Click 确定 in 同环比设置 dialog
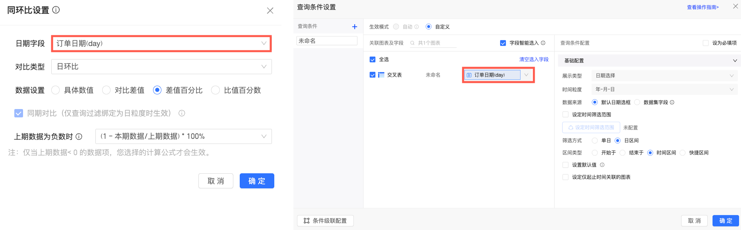The image size is (741, 230). [x=257, y=181]
